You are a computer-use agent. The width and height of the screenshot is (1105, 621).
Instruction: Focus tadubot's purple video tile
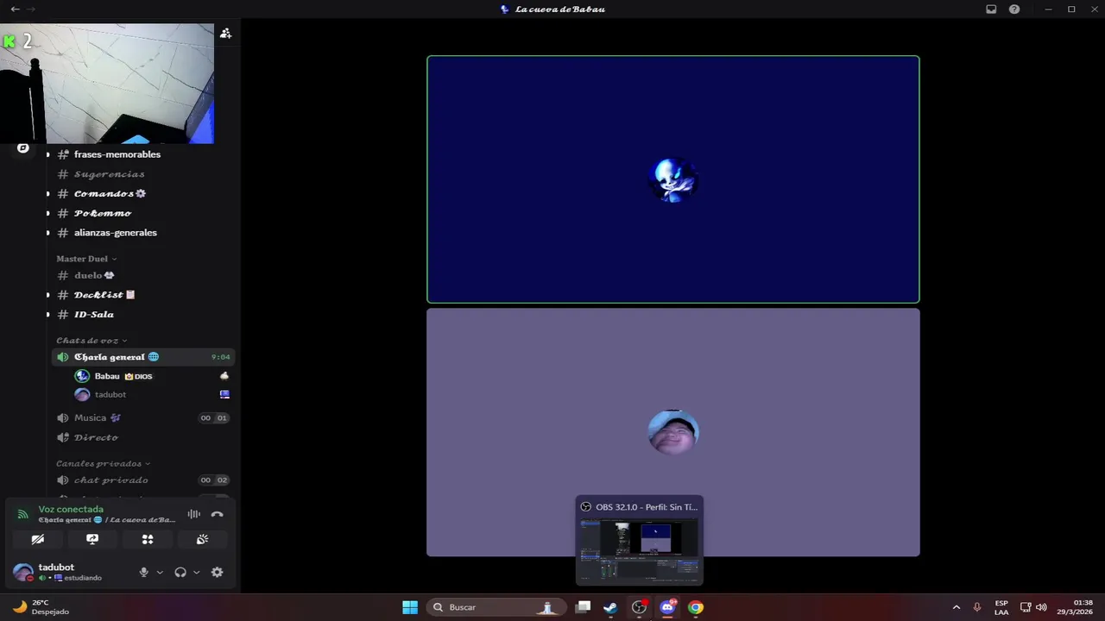673,432
